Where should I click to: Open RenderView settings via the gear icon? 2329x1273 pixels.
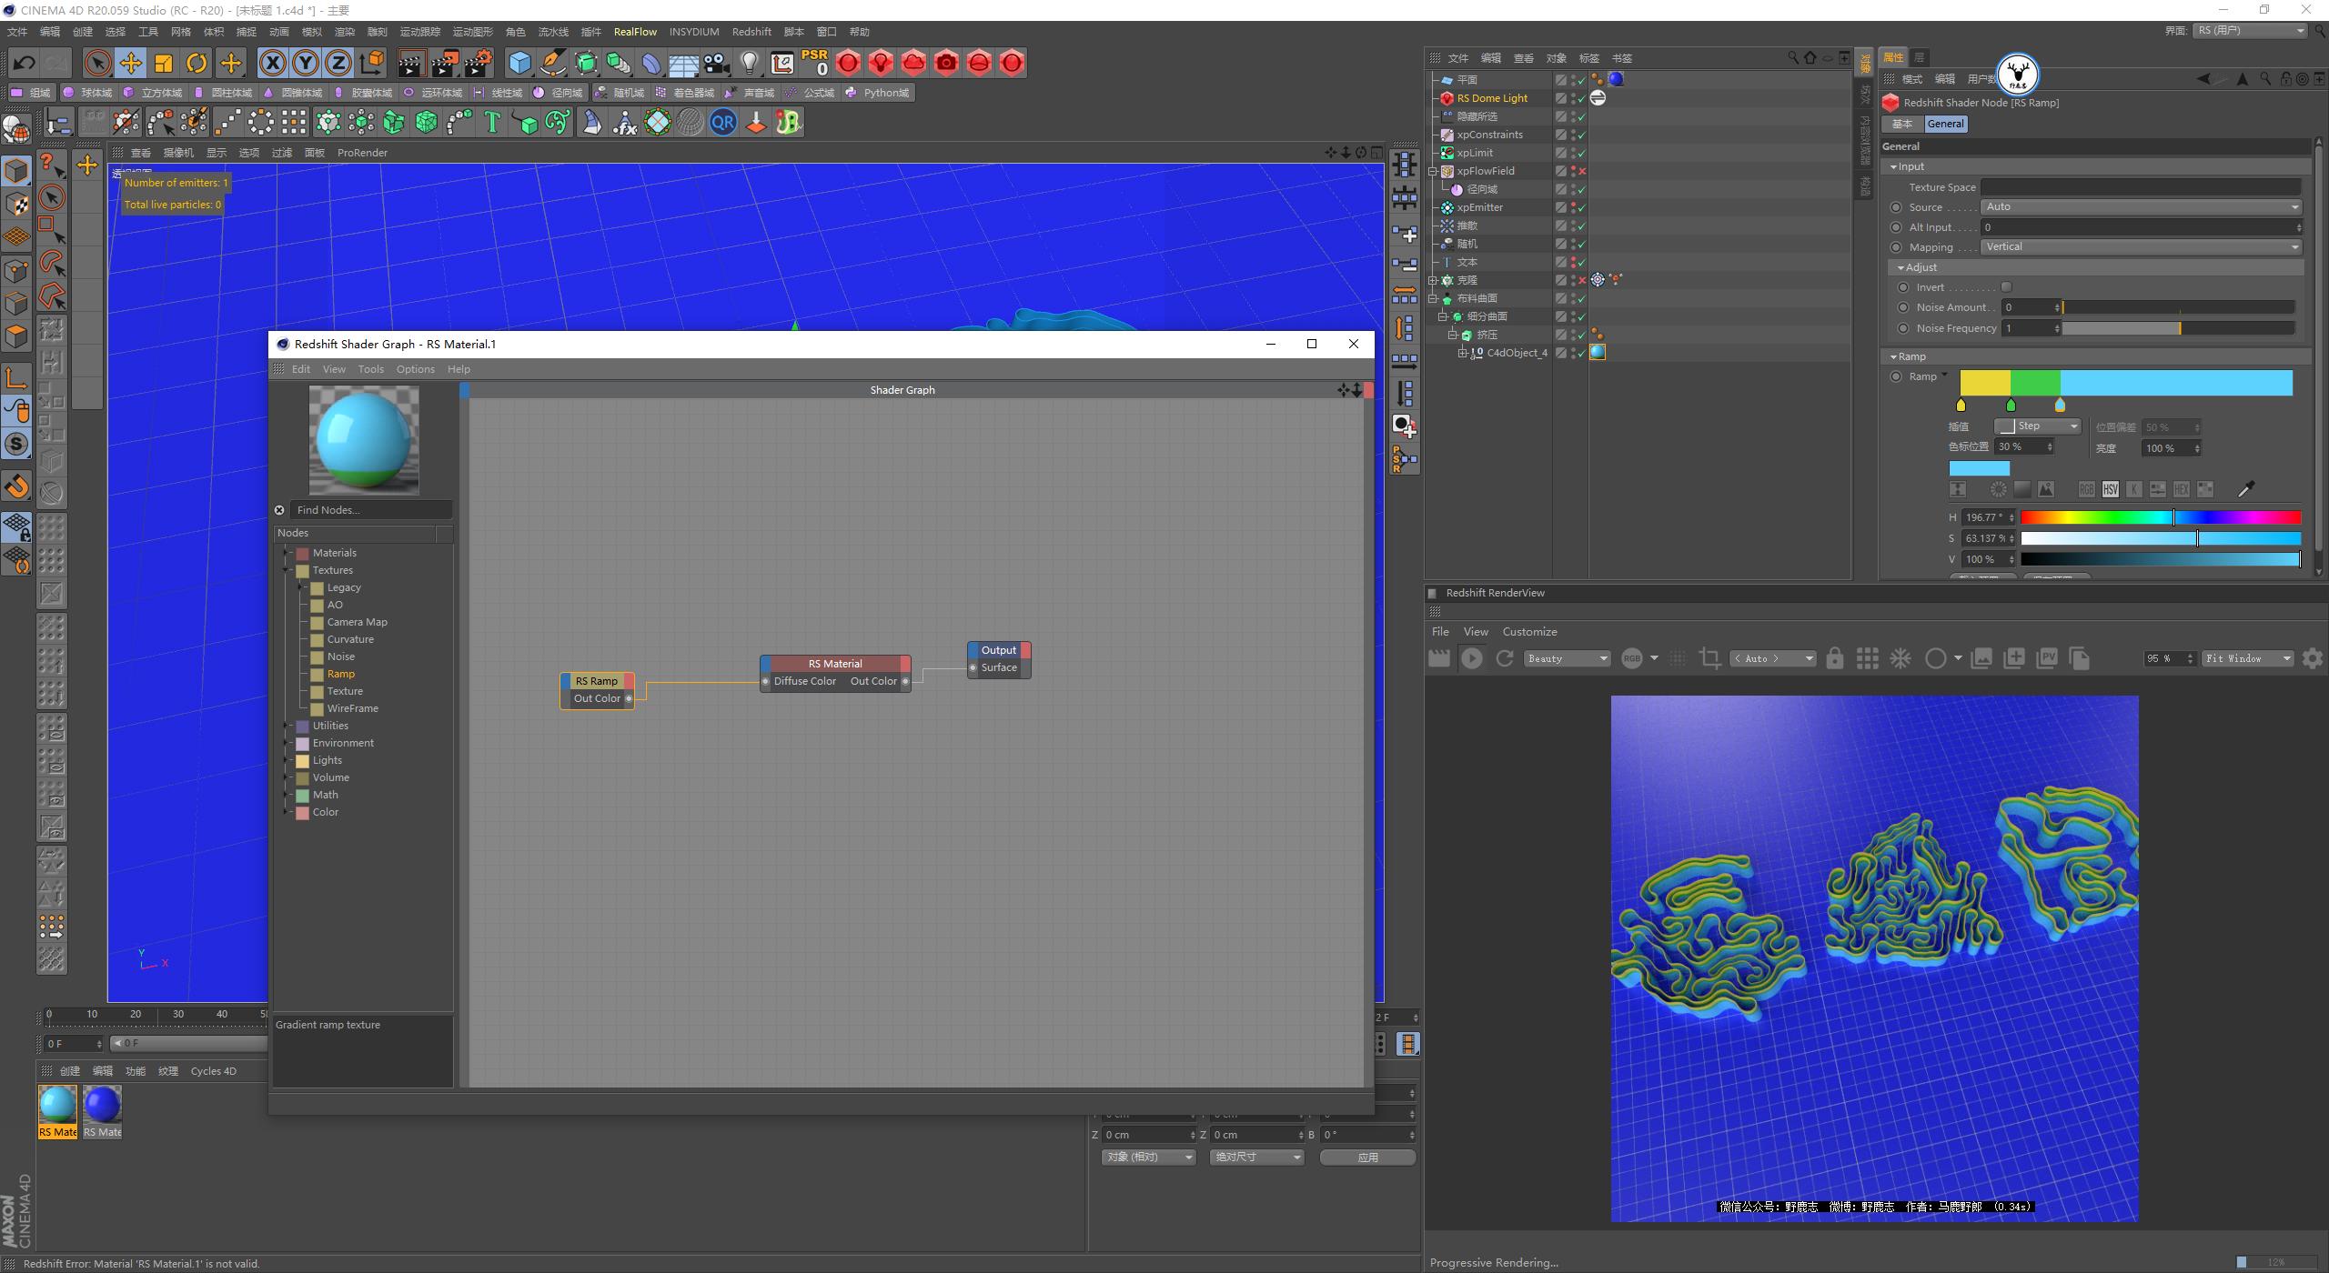pyautogui.click(x=2313, y=658)
